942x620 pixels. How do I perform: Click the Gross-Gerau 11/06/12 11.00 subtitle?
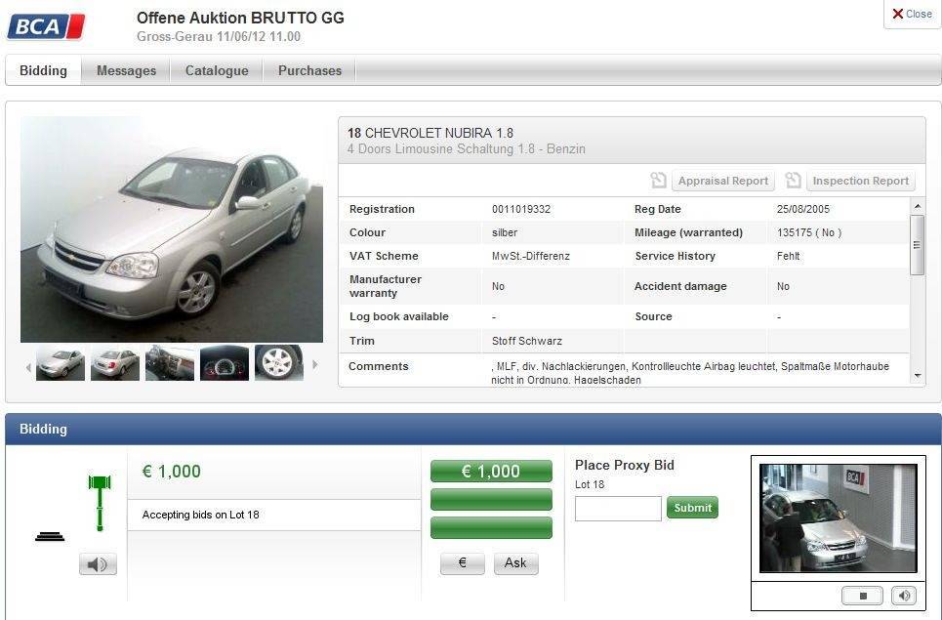[x=219, y=36]
